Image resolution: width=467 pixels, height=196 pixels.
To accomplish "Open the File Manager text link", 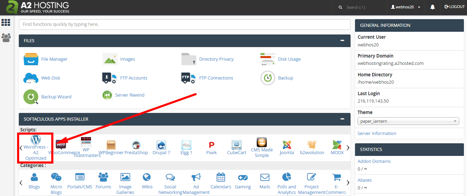I will tap(54, 59).
